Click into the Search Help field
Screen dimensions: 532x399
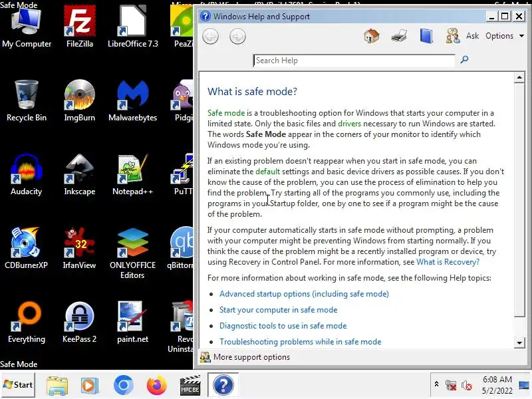tap(354, 61)
